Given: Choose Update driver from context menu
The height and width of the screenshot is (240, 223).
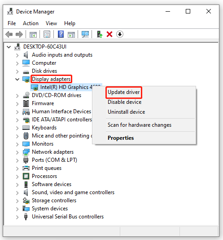Looking at the screenshot, I should 124,92.
